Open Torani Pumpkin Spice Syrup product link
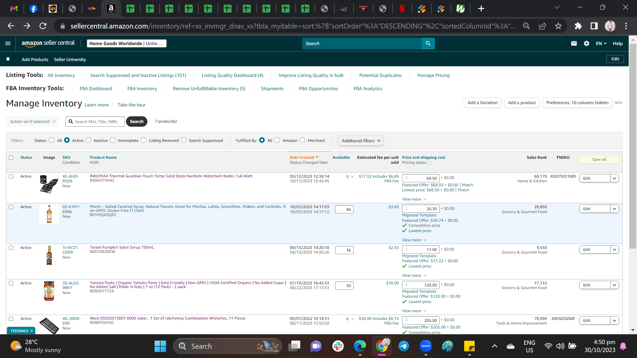Screen dimensions: 637x358 [x=122, y=248]
